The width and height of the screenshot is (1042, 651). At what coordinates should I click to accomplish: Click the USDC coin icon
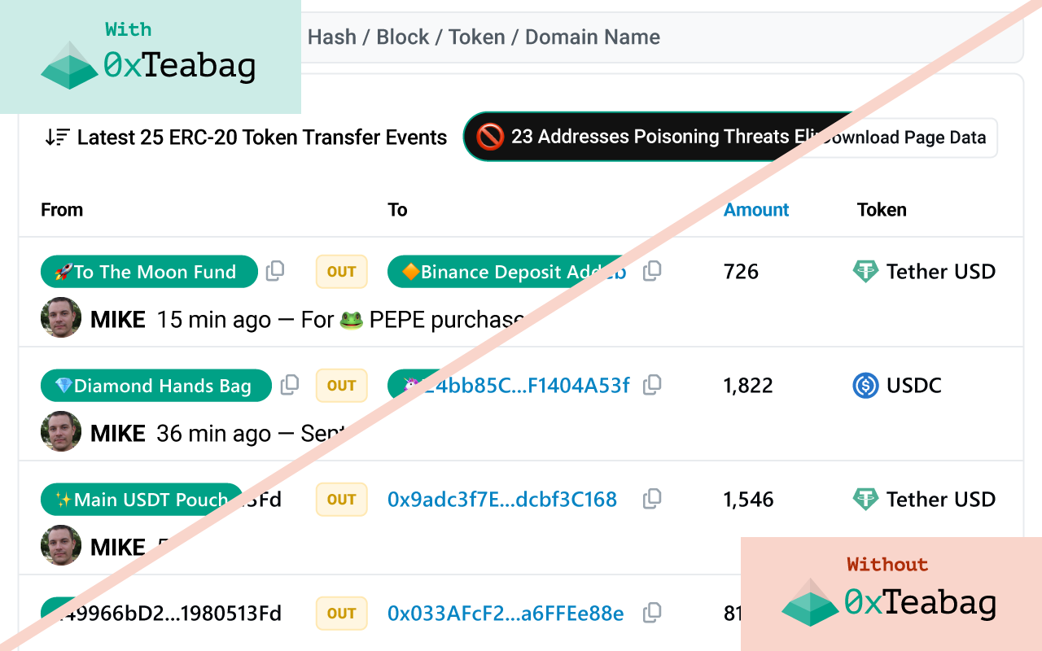[x=865, y=385]
